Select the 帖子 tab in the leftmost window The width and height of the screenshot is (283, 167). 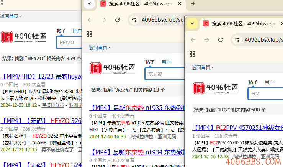click(61, 31)
